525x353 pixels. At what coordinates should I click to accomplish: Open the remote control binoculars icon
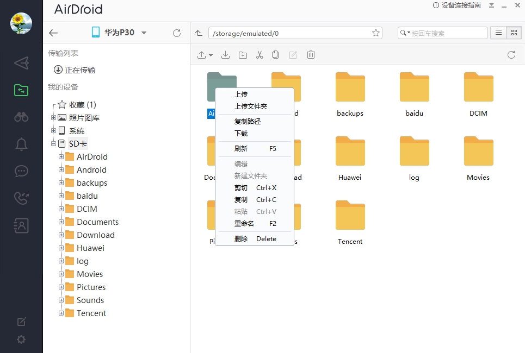point(21,117)
